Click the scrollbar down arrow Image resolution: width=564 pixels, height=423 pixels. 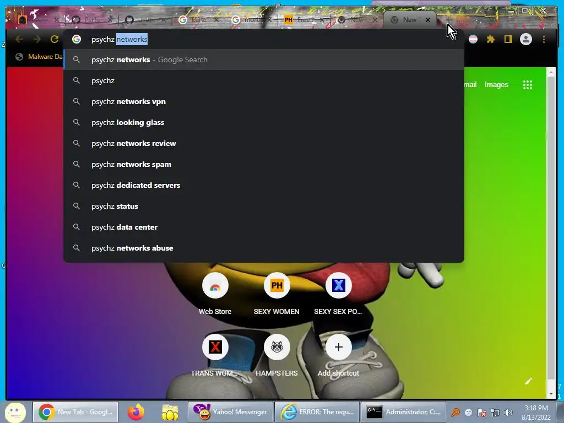pos(551,394)
